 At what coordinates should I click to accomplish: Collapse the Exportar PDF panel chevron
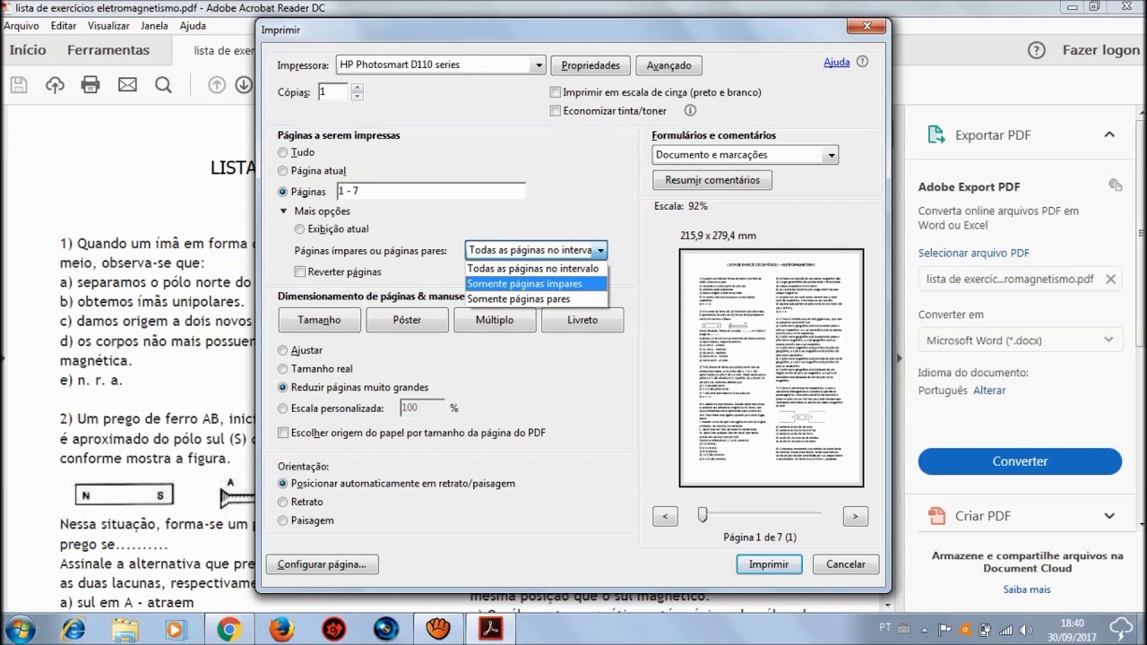[1109, 134]
